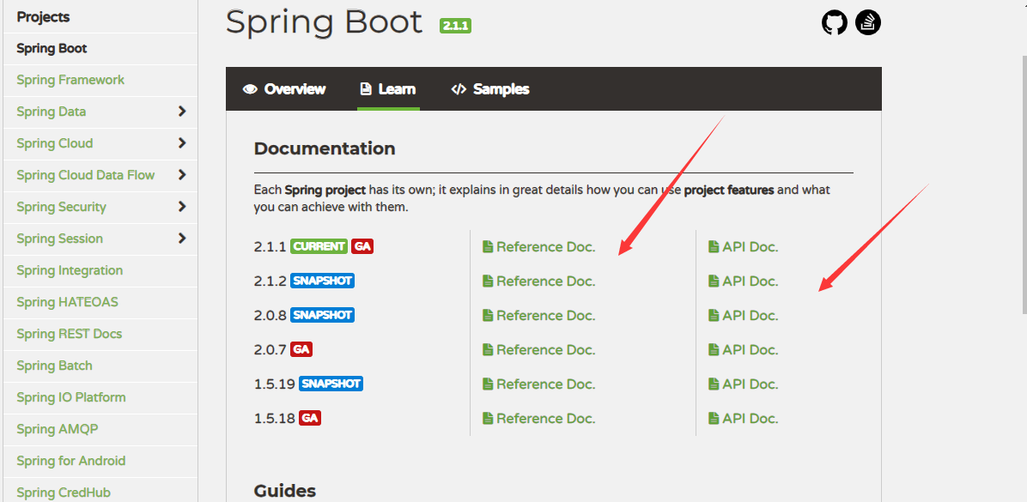Click the eye icon beside Overview
Screen dimensions: 1027x502
click(x=250, y=89)
